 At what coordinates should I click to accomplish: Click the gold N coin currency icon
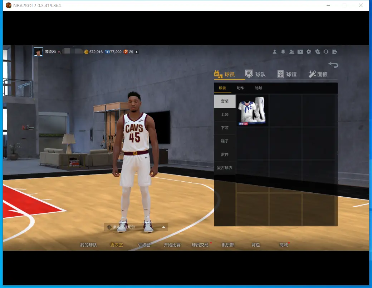click(x=86, y=52)
